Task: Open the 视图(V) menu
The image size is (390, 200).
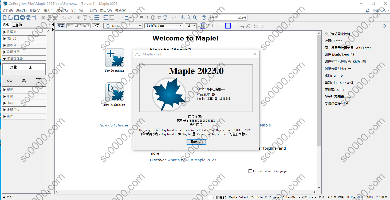Action: click(35, 11)
